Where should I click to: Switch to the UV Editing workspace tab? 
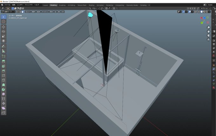(x=71, y=5)
